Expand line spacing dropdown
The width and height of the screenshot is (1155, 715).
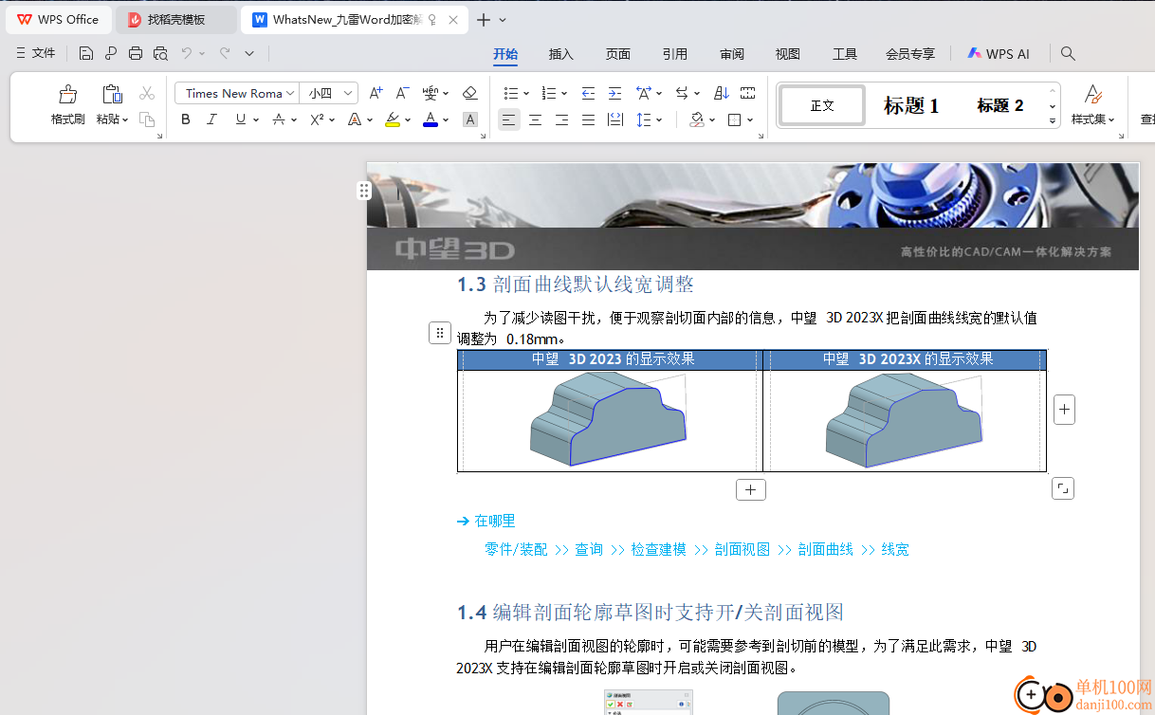[x=659, y=119]
